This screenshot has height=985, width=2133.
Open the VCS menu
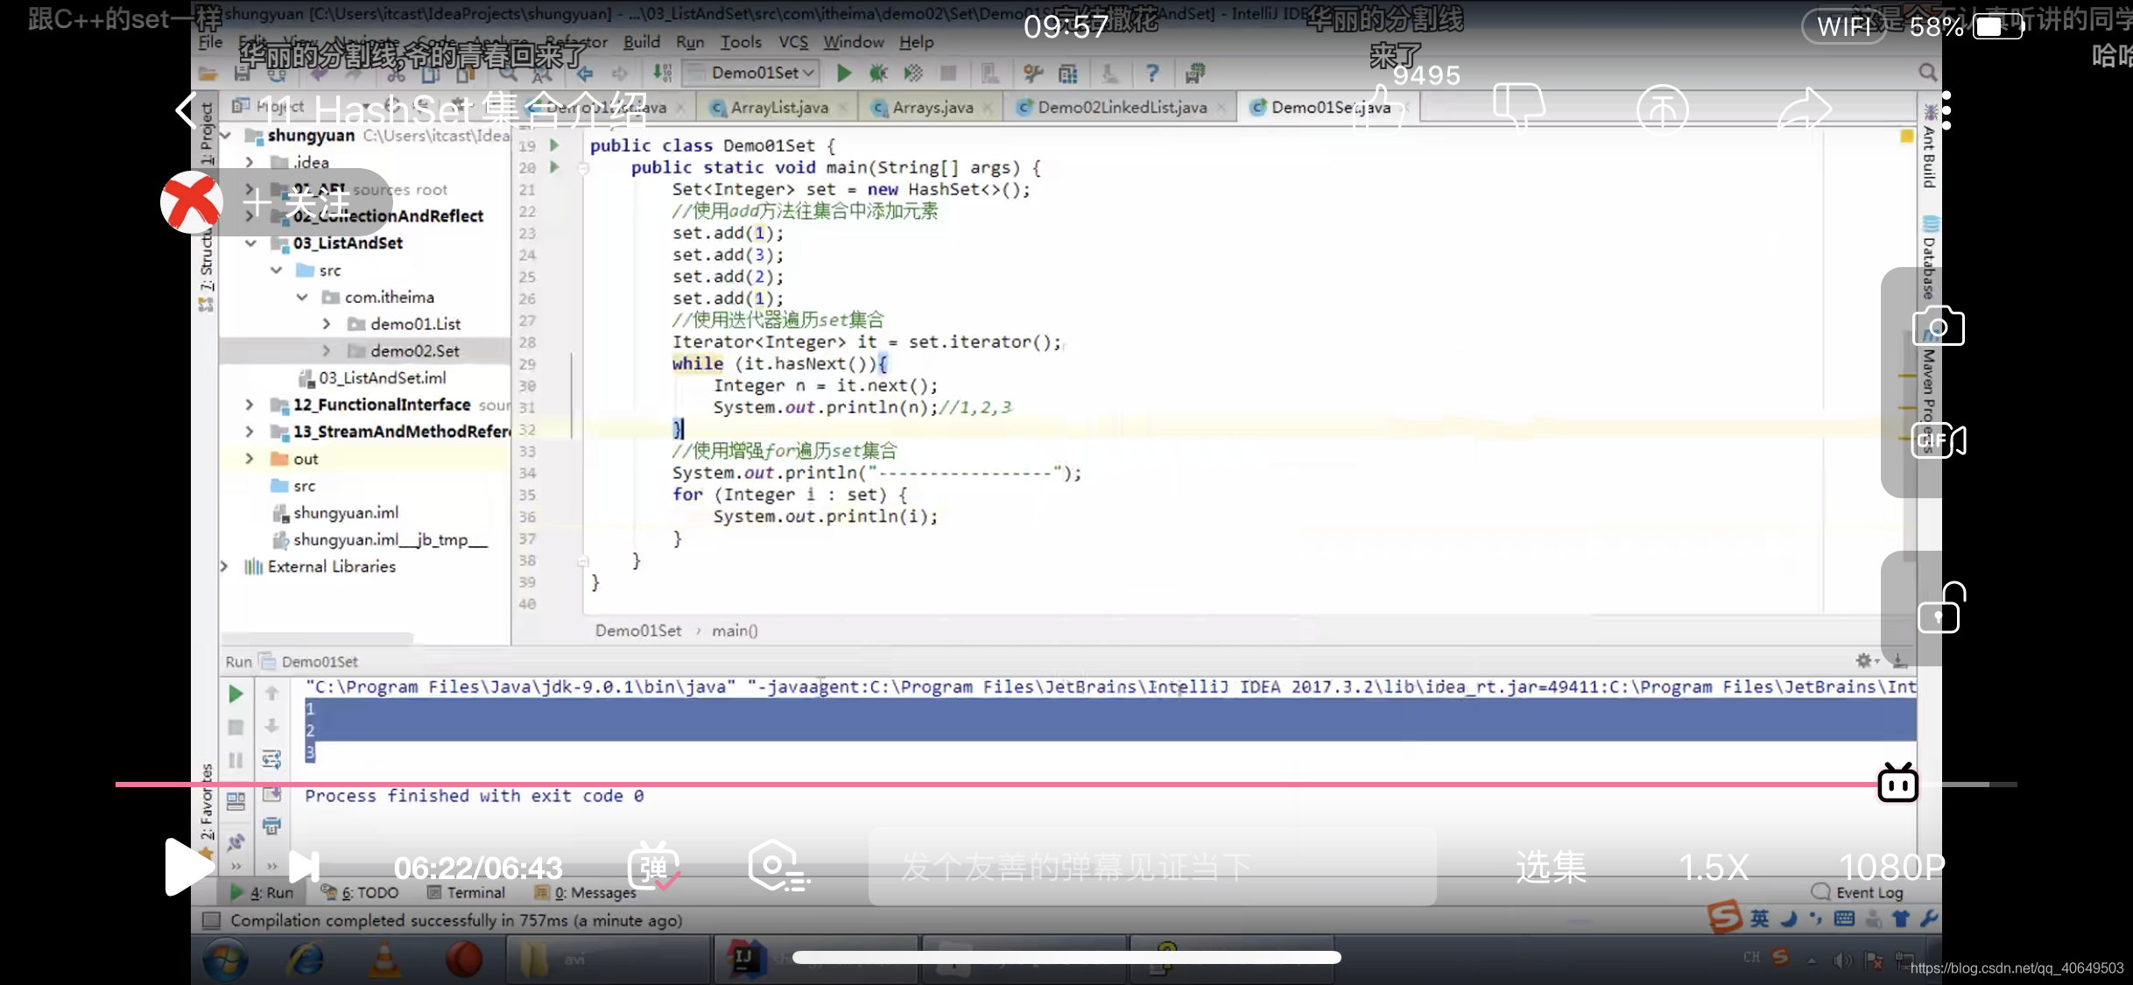pyautogui.click(x=793, y=42)
